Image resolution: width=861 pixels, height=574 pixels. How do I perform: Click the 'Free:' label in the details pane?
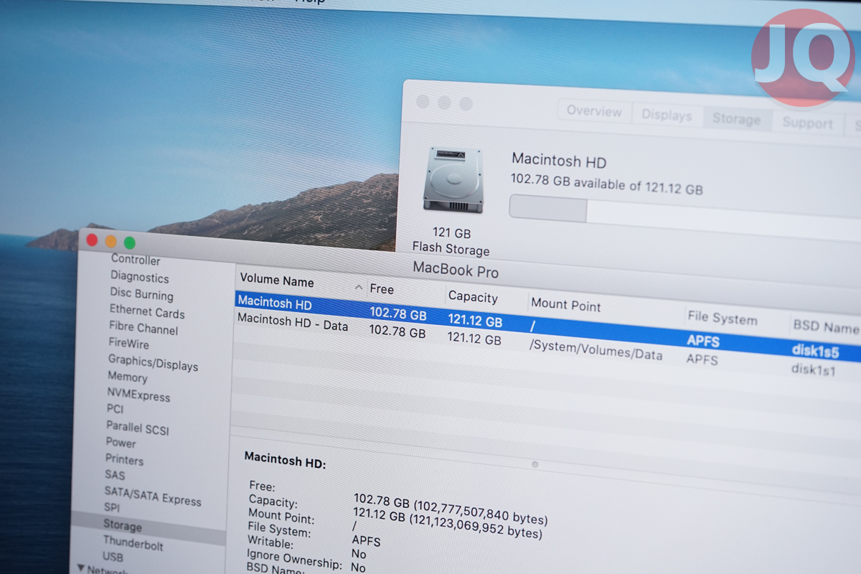[x=262, y=486]
